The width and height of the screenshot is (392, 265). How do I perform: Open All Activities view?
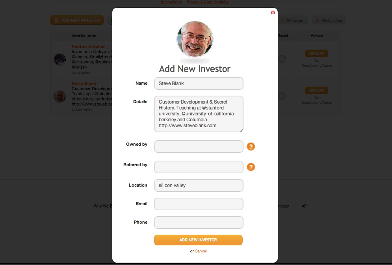(x=329, y=20)
